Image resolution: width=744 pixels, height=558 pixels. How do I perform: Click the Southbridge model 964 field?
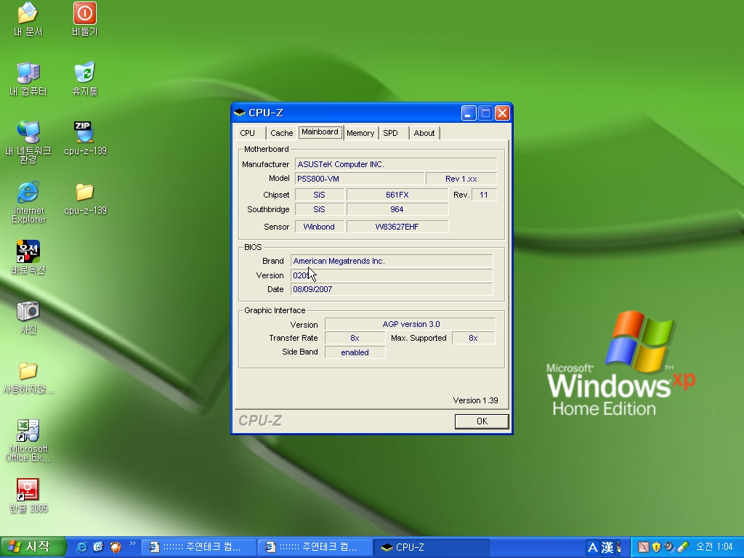tap(397, 210)
